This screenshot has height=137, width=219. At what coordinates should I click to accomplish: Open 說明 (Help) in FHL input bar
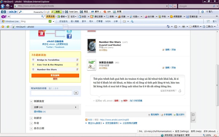click(196, 131)
